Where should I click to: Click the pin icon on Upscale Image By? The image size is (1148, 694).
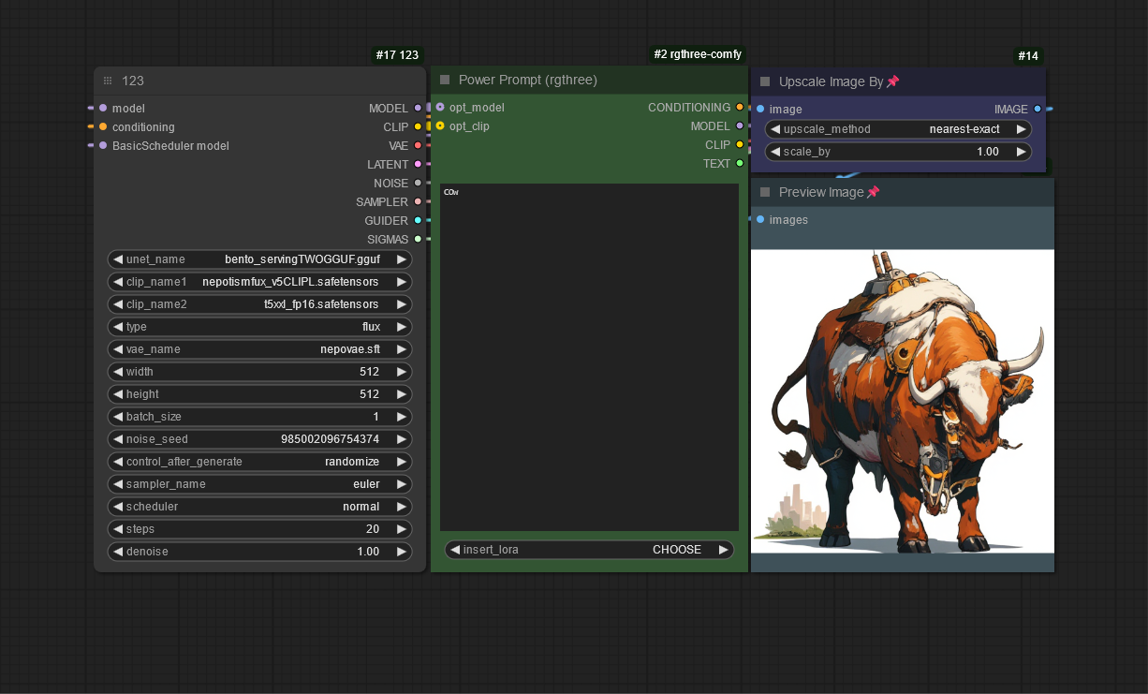click(892, 81)
